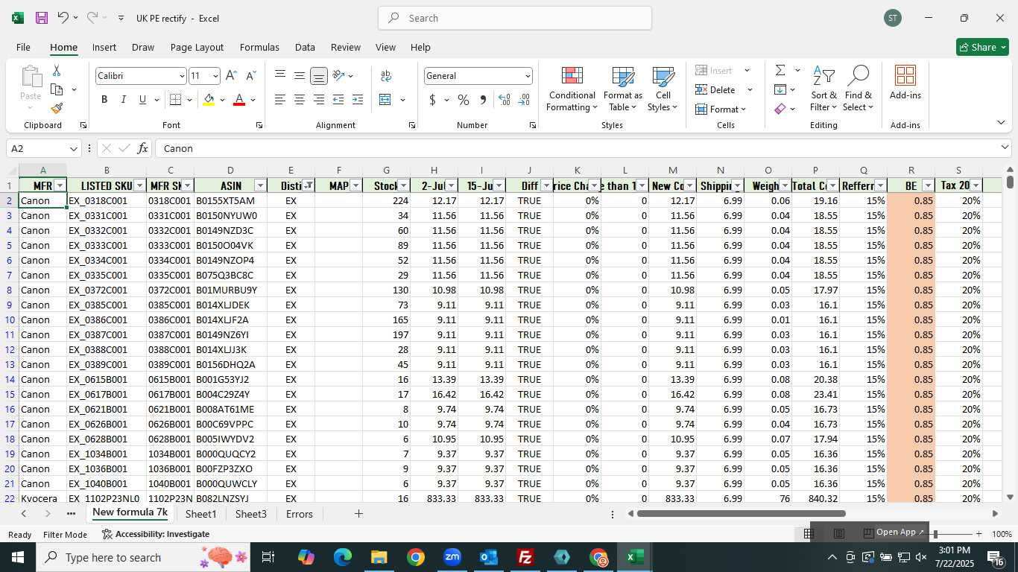Toggle Italic formatting
The image size is (1018, 572).
[x=124, y=100]
